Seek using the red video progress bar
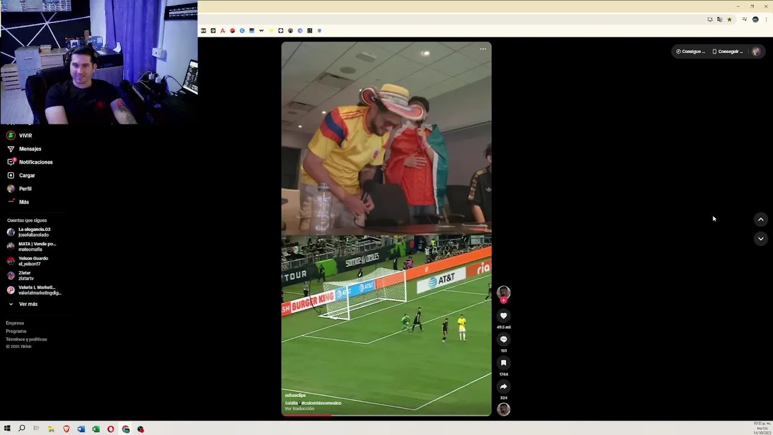The image size is (773, 435). click(x=386, y=415)
